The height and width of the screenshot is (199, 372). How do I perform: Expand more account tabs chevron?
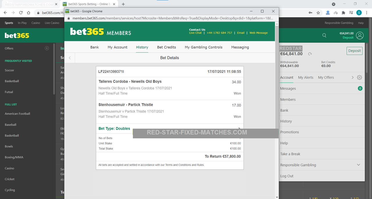[x=353, y=78]
